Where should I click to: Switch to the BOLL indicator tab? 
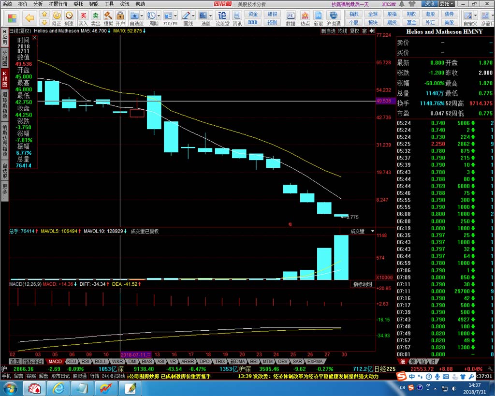101,361
